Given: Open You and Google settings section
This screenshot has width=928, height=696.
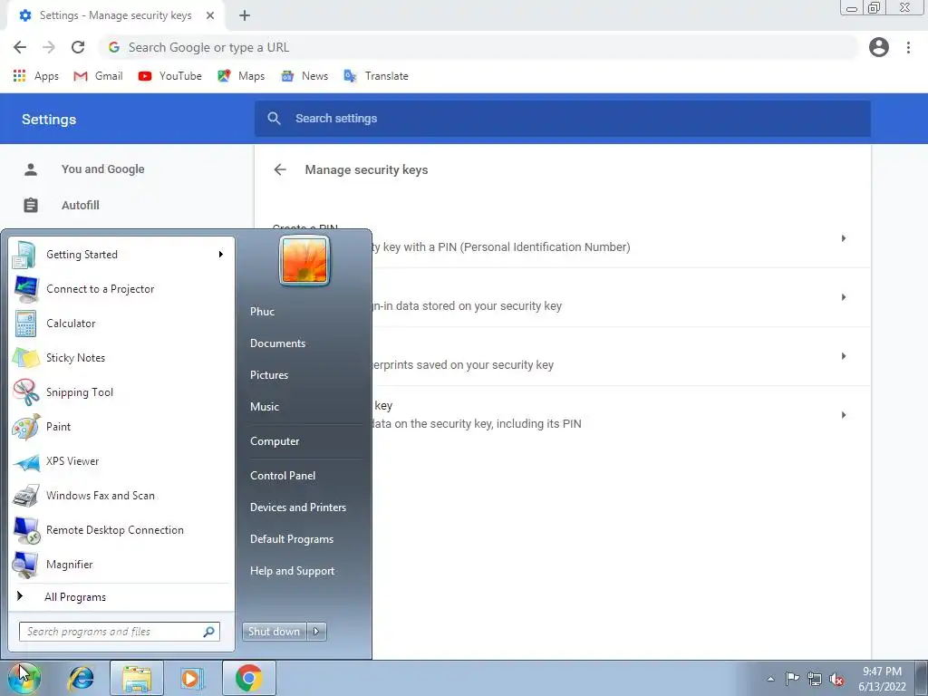Looking at the screenshot, I should coord(103,169).
